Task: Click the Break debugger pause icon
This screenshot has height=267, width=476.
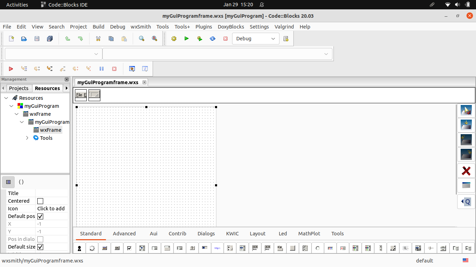Action: point(101,69)
